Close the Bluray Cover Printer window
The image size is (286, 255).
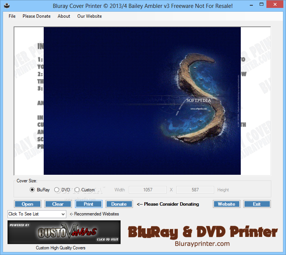(275, 5)
